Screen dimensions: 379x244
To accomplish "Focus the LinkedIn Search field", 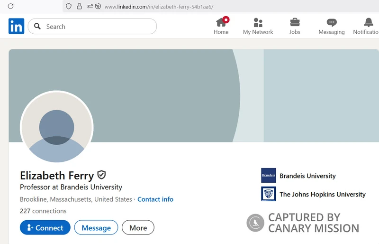I will click(x=92, y=27).
